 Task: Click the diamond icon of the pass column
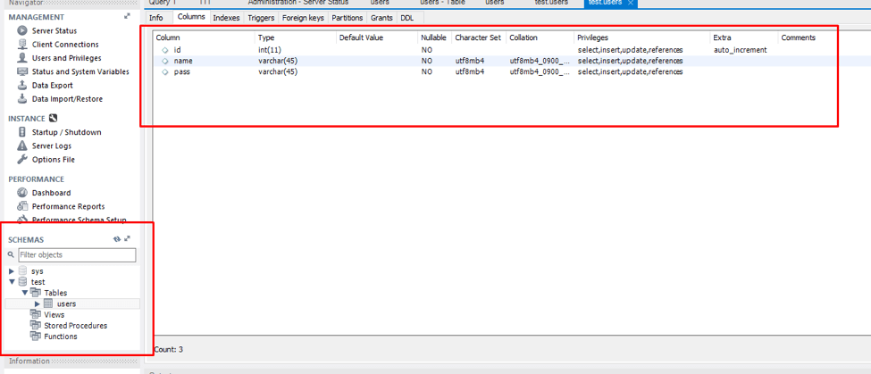(x=165, y=72)
